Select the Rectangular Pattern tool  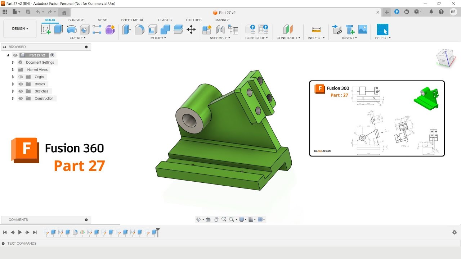coord(97,29)
